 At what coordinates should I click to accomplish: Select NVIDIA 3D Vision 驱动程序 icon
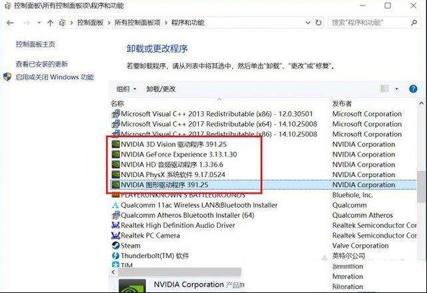115,144
